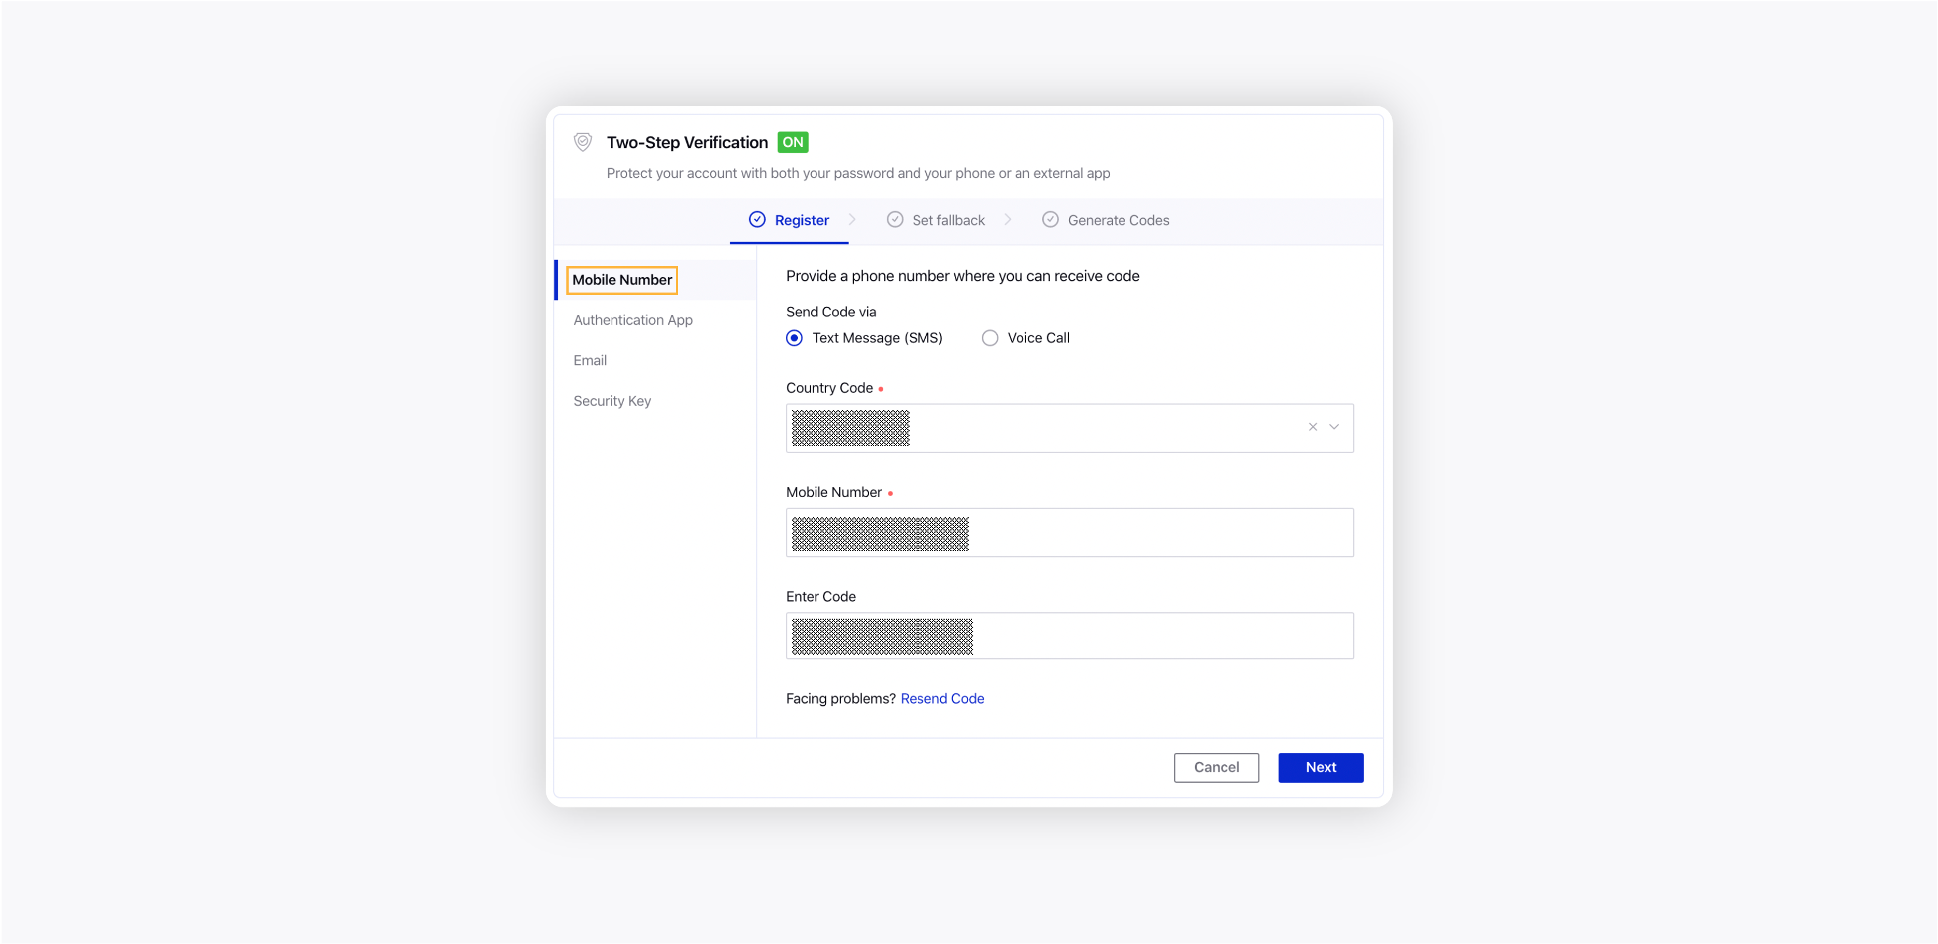Select Security Key in the sidebar
This screenshot has width=1938, height=944.
612,401
